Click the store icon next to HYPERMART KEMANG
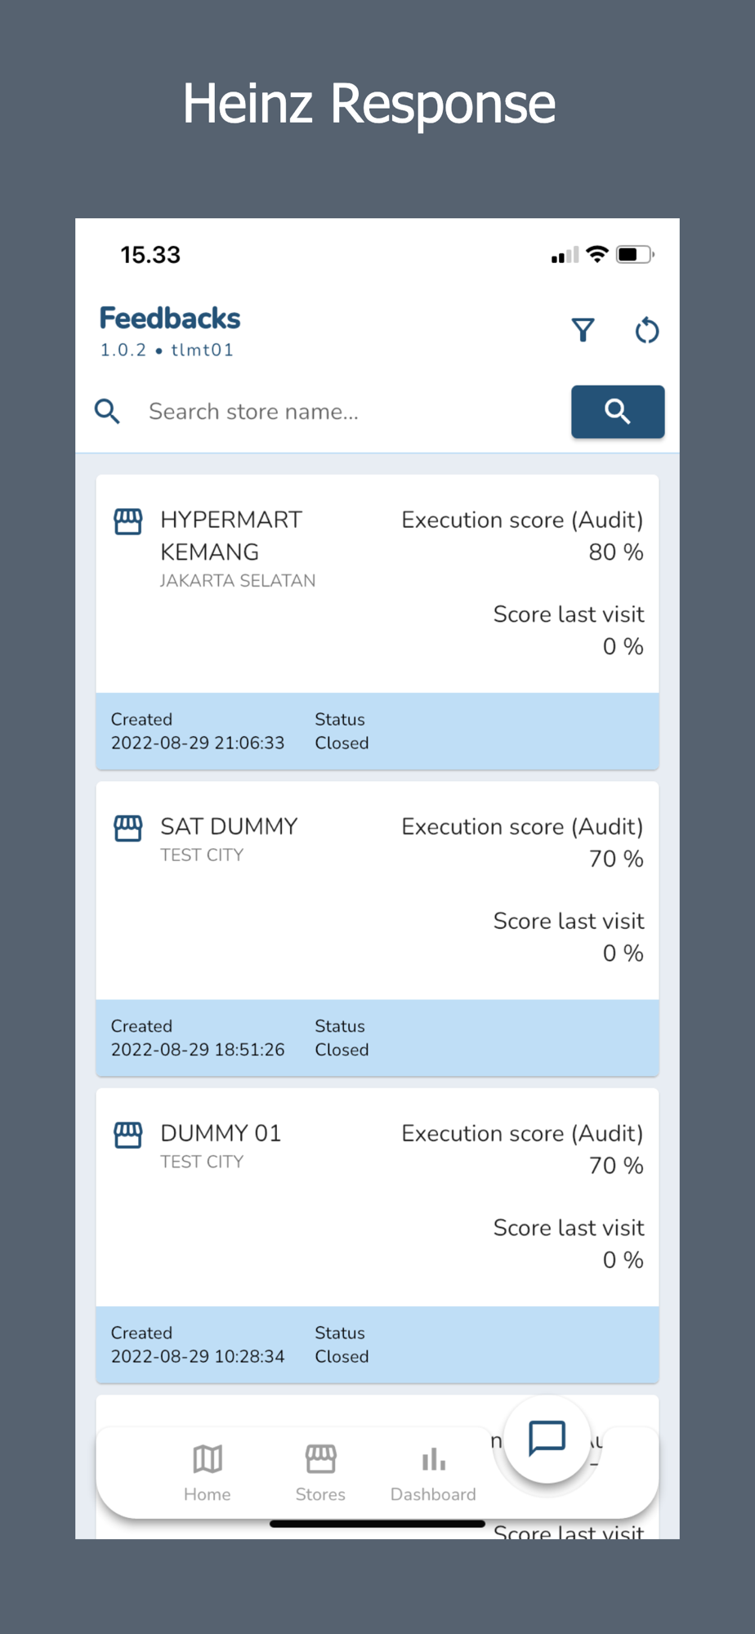This screenshot has height=1634, width=755. (128, 521)
